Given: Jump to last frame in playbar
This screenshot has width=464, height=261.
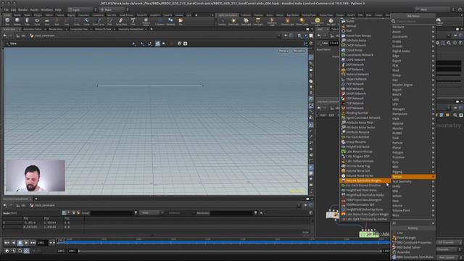Looking at the screenshot, I should (33, 243).
